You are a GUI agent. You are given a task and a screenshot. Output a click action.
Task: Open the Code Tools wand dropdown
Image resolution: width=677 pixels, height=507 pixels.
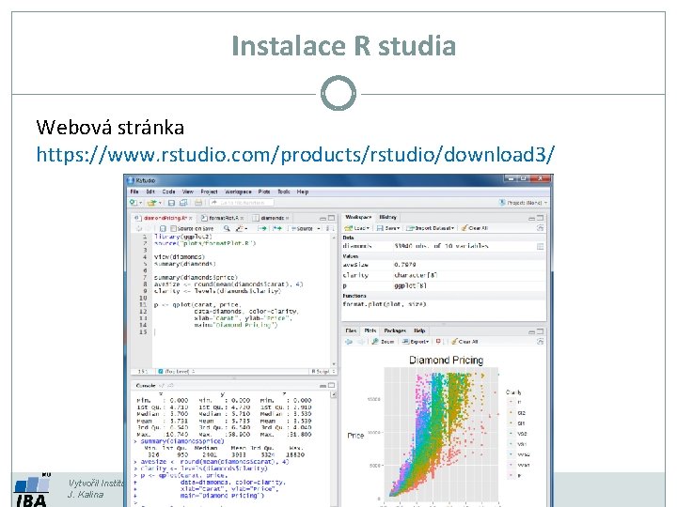pyautogui.click(x=241, y=228)
